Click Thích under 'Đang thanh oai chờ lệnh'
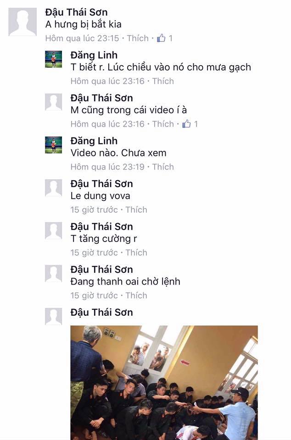The width and height of the screenshot is (291, 440). pos(136,296)
